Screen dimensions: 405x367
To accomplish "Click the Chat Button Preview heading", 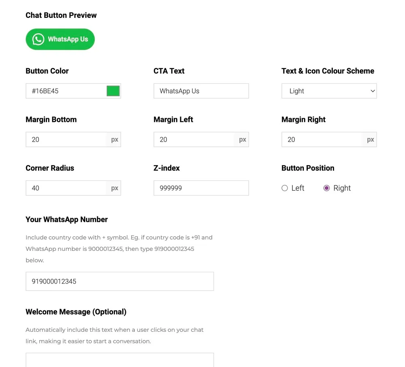I will [x=61, y=15].
